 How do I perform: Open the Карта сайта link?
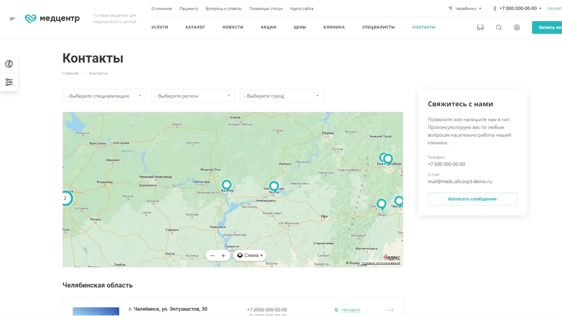pos(302,8)
